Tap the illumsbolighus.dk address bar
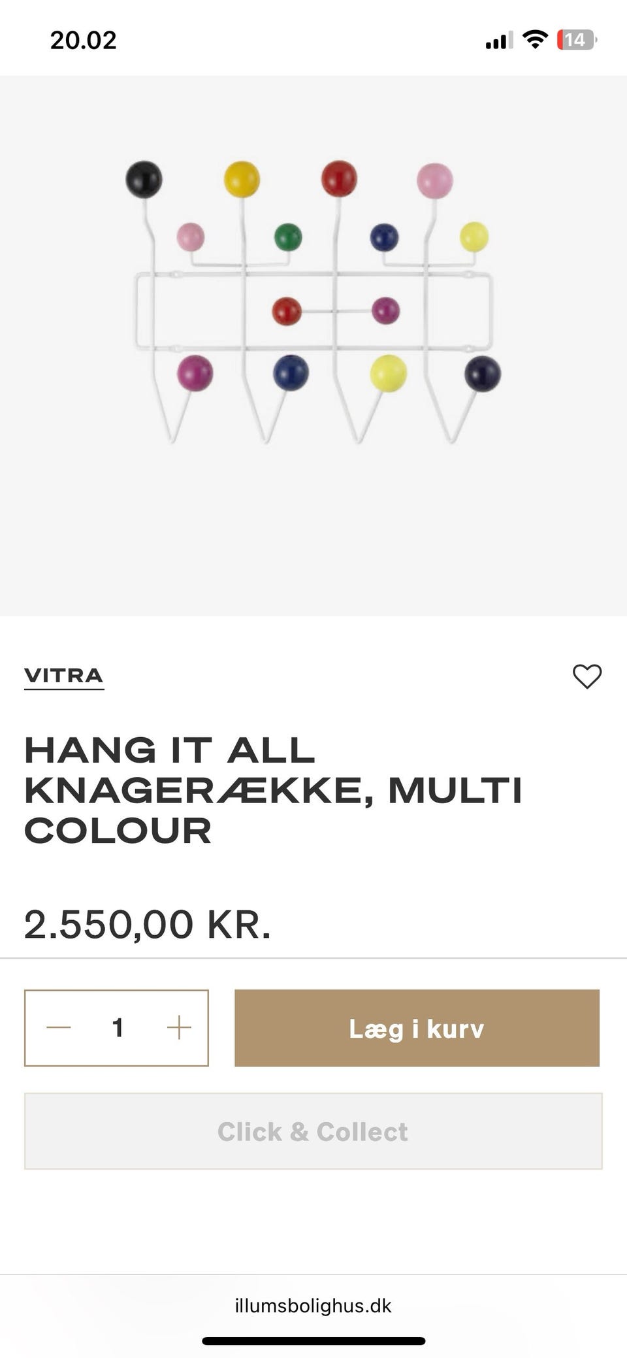 click(313, 1306)
